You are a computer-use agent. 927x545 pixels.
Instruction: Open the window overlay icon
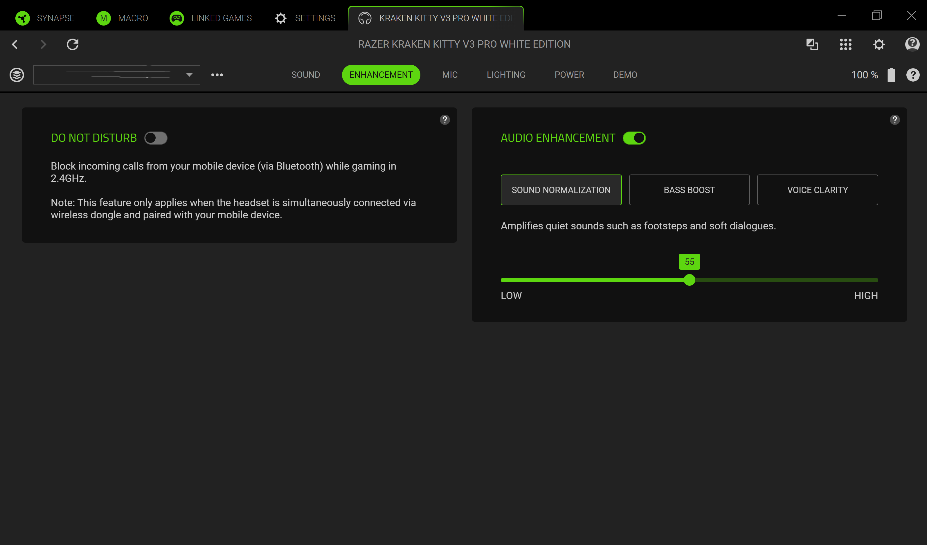pos(812,44)
